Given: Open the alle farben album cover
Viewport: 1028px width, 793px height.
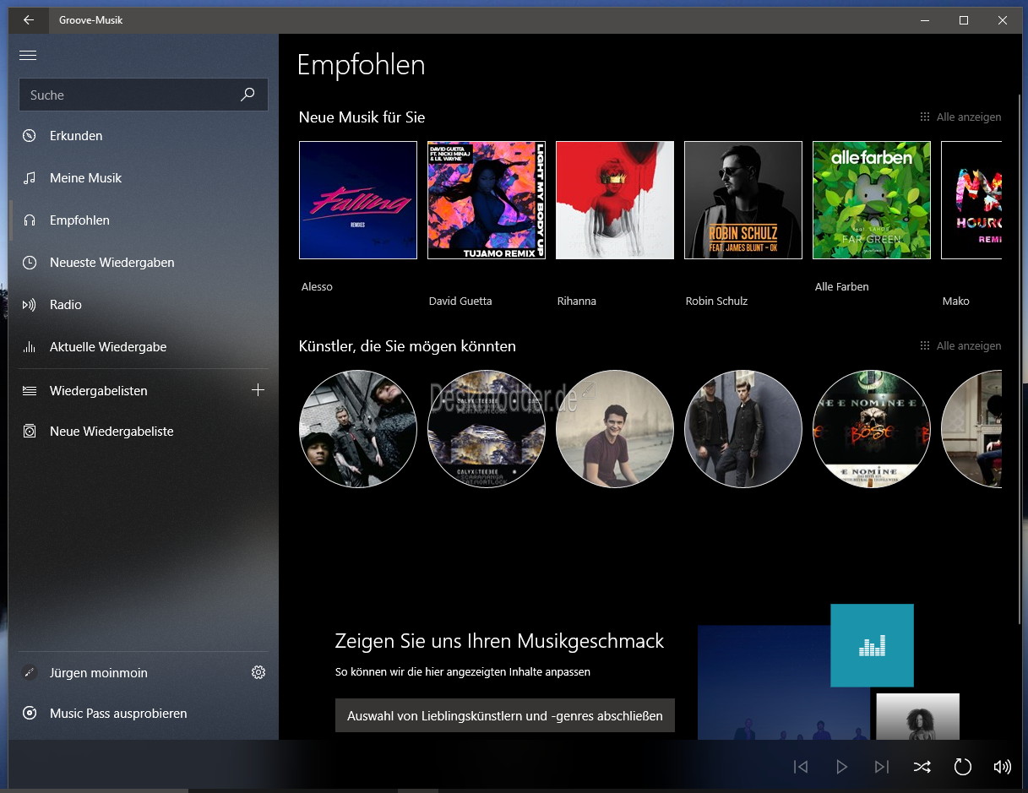Looking at the screenshot, I should [x=872, y=200].
